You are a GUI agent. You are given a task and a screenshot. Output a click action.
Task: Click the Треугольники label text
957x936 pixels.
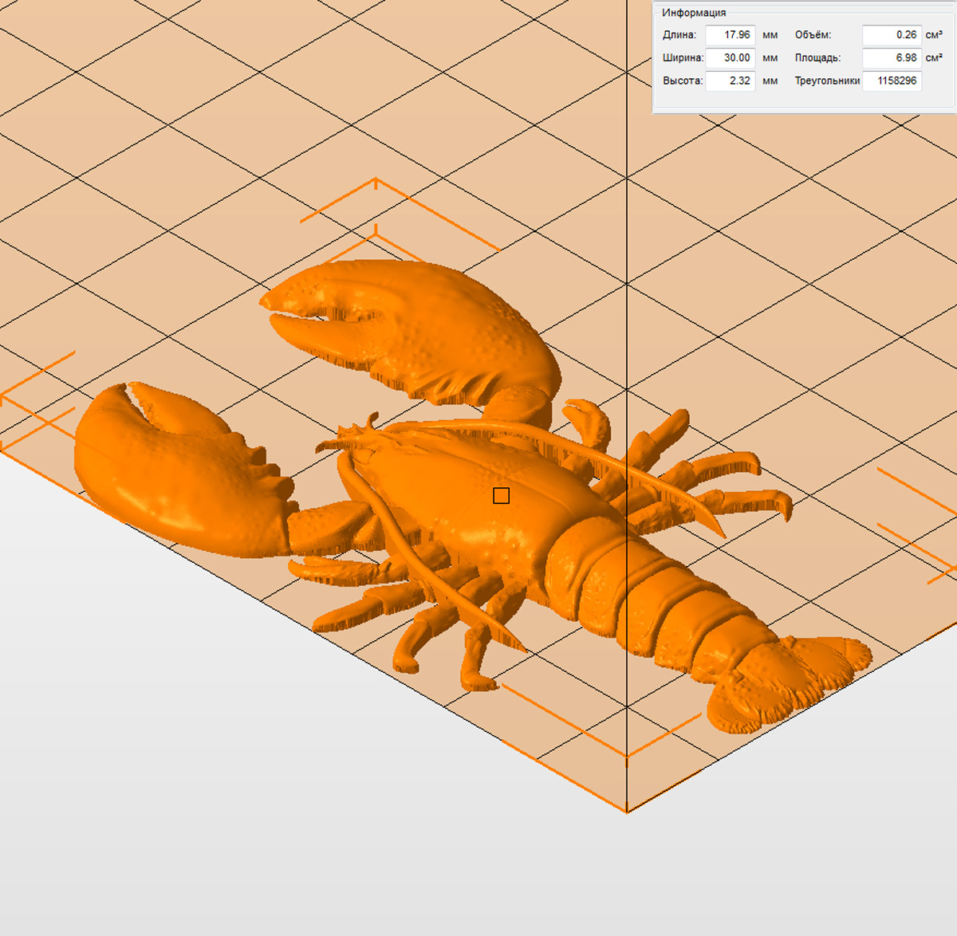tap(826, 81)
